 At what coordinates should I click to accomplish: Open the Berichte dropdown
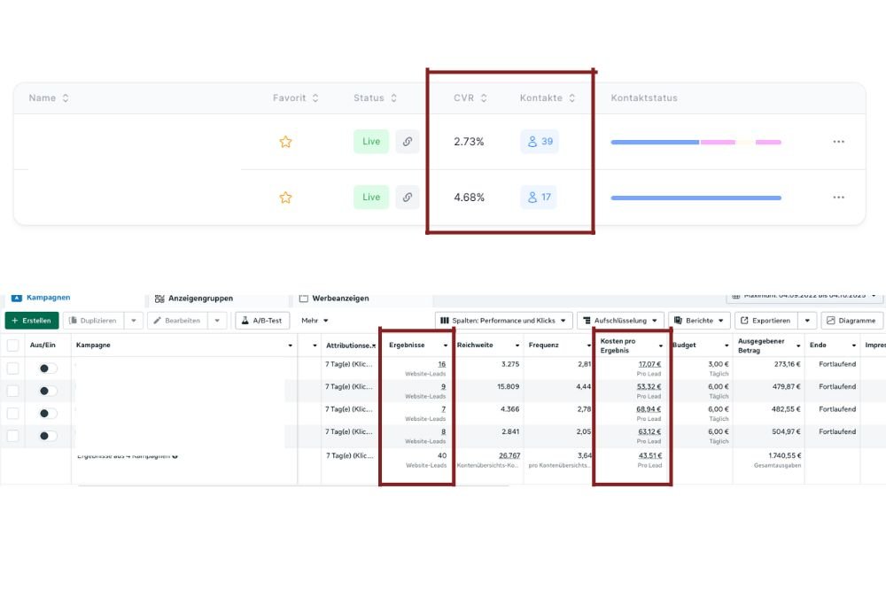(698, 321)
